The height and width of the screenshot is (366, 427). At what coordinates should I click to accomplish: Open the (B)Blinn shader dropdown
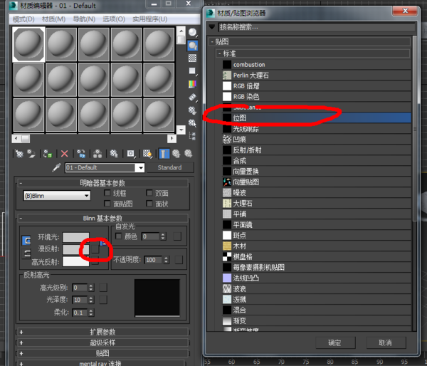pyautogui.click(x=57, y=196)
